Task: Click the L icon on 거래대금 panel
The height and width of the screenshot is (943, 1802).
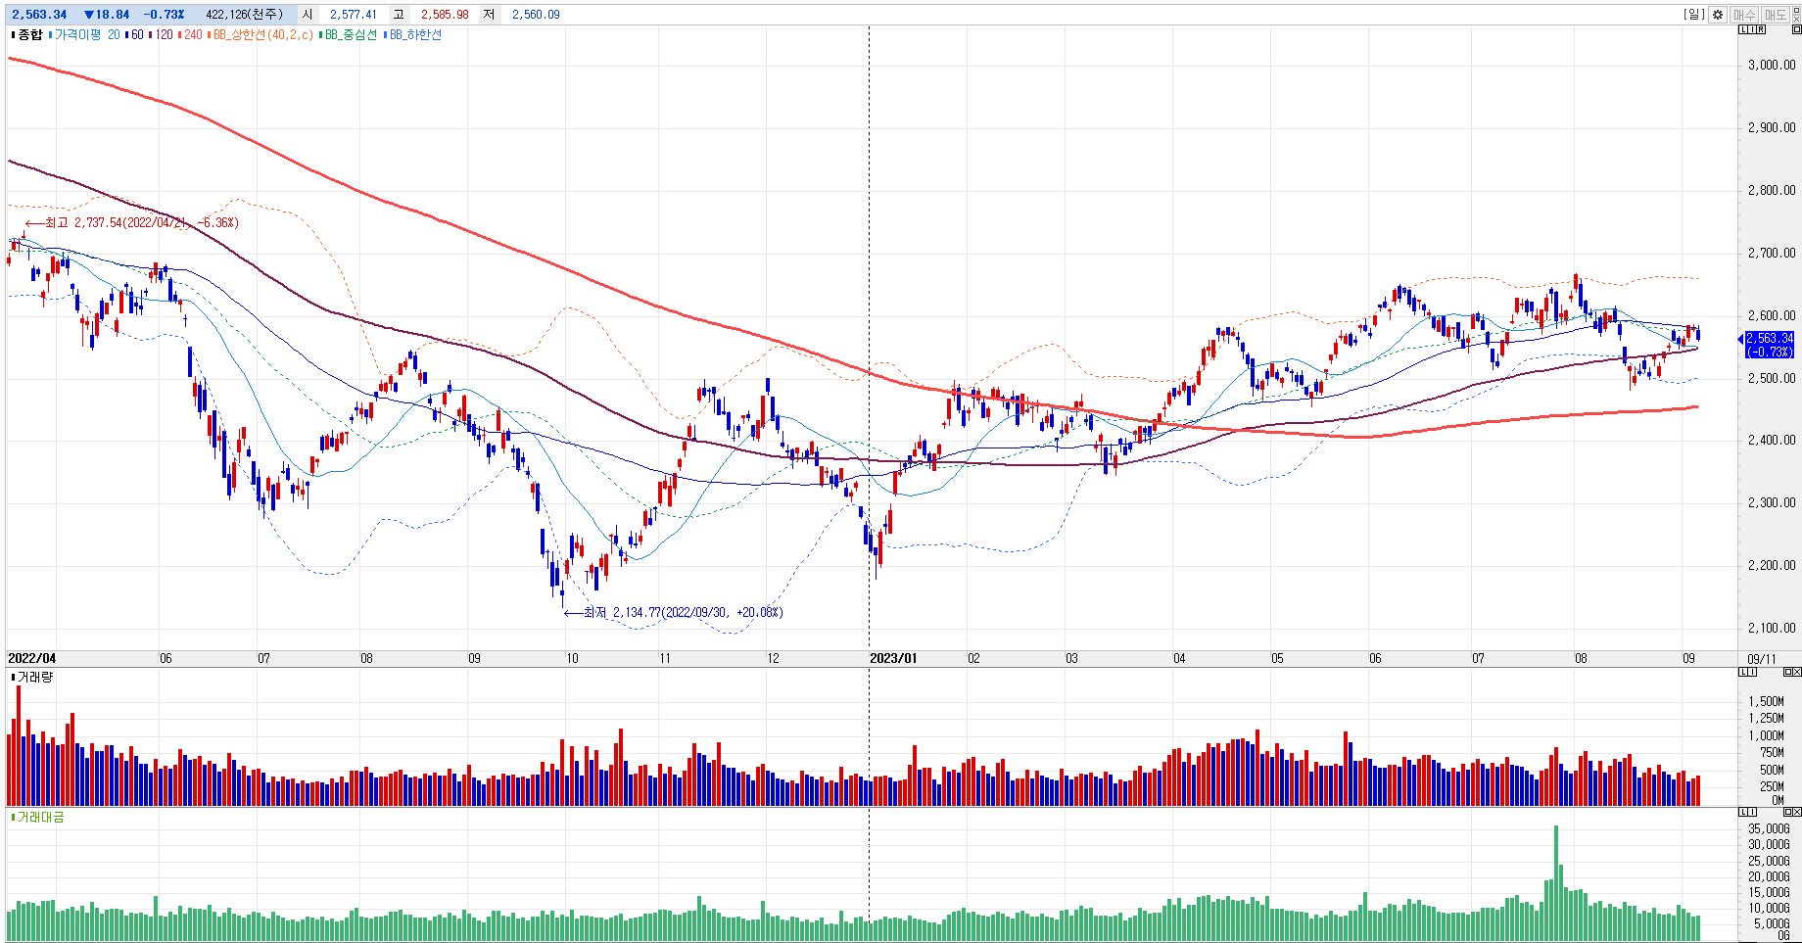Action: tap(1743, 812)
